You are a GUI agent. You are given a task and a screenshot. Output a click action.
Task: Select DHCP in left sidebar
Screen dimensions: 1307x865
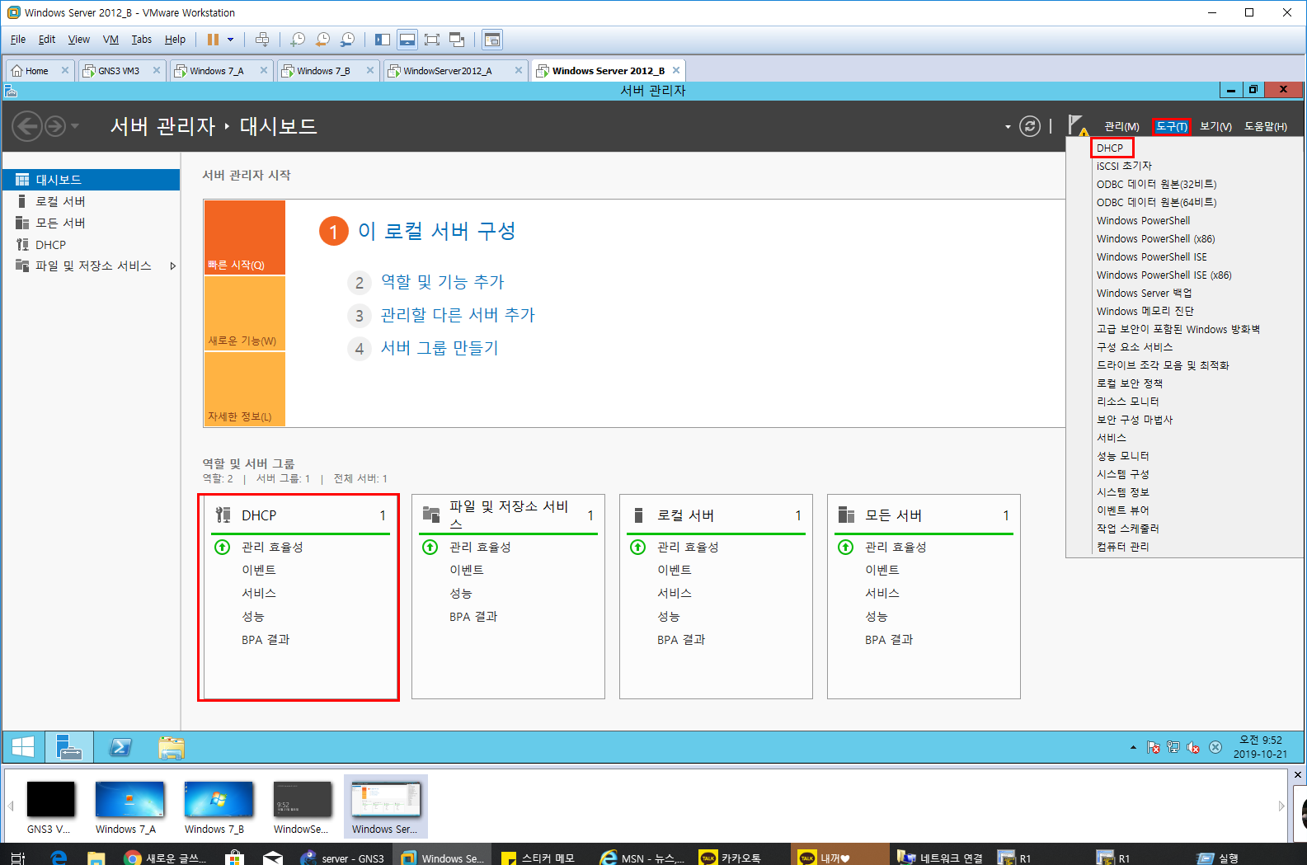coord(91,244)
